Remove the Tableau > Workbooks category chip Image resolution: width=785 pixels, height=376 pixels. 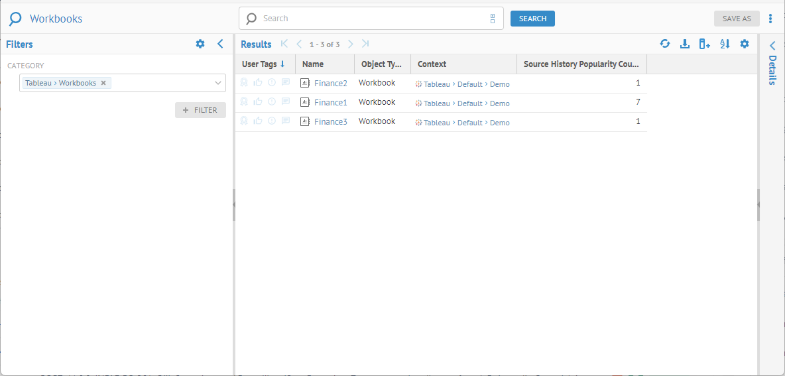click(x=103, y=83)
